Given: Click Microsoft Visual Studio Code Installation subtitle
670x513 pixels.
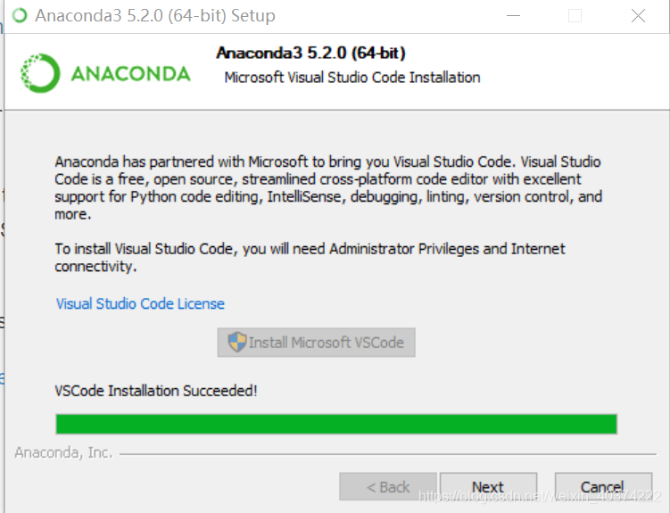Looking at the screenshot, I should [x=352, y=78].
